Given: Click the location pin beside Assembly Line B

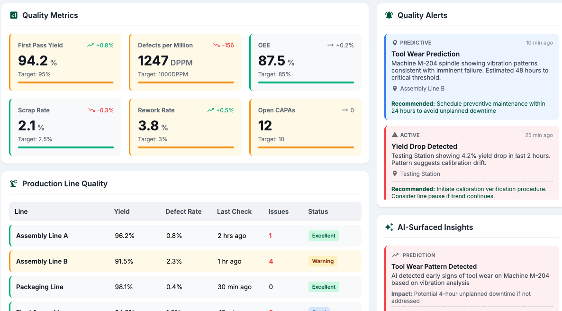Looking at the screenshot, I should (x=395, y=89).
